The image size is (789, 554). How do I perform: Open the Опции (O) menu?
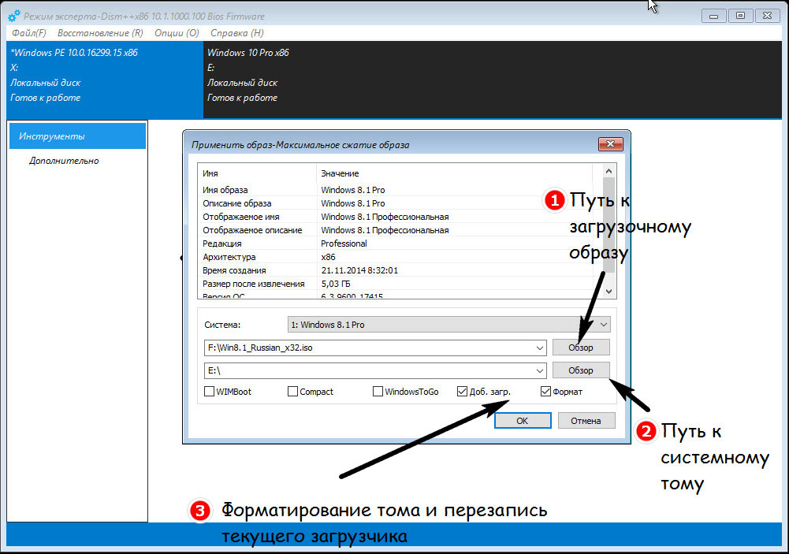pos(177,33)
